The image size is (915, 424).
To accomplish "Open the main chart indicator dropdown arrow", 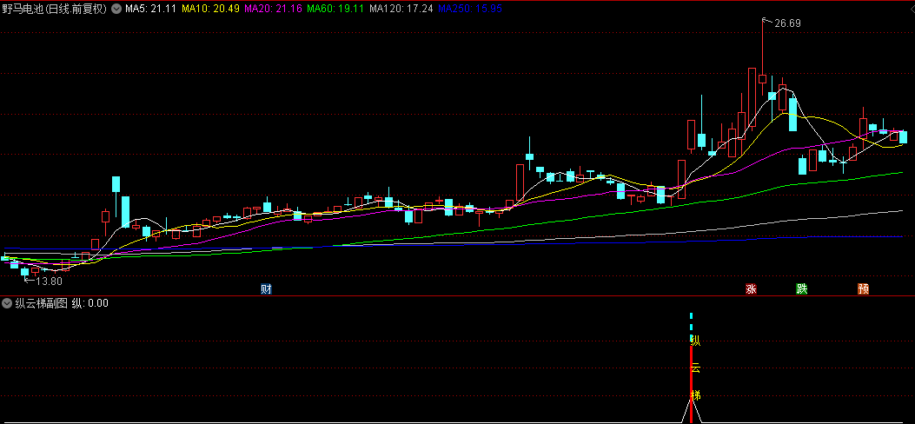I will [x=116, y=9].
